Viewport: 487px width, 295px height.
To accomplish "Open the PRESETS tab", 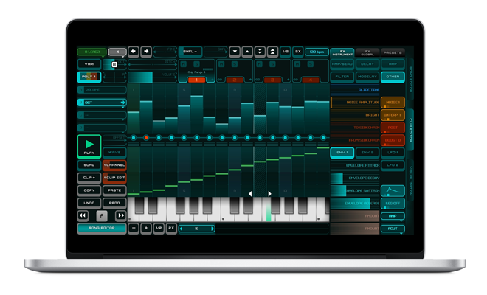I will pyautogui.click(x=393, y=52).
